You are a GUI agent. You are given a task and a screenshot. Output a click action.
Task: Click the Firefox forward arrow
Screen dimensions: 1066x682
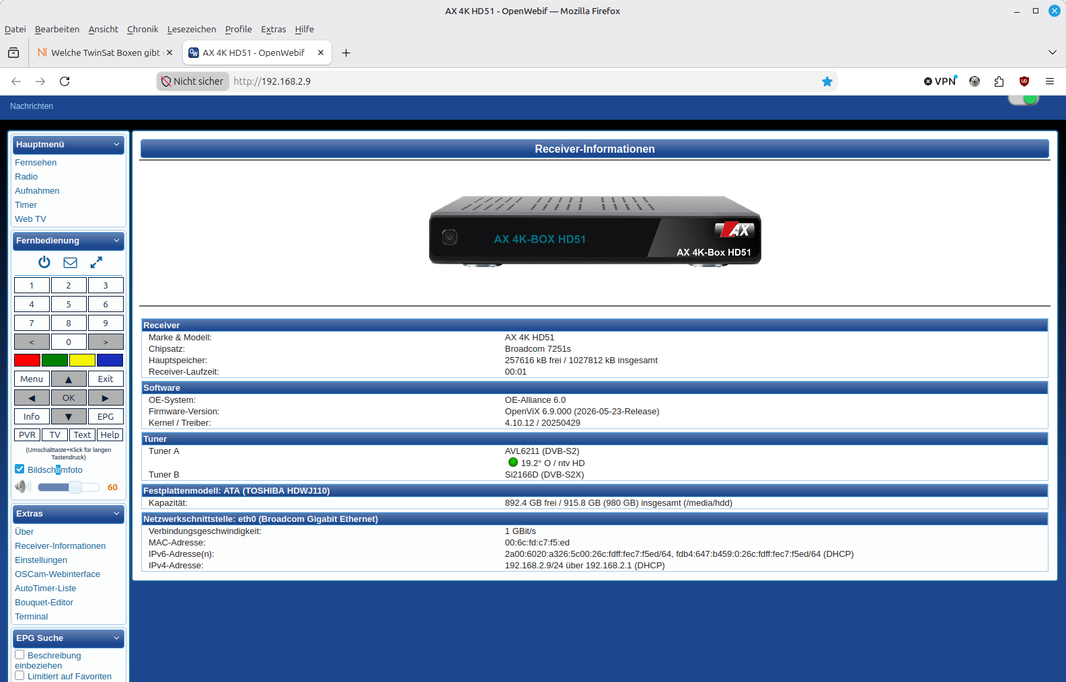[x=40, y=81]
